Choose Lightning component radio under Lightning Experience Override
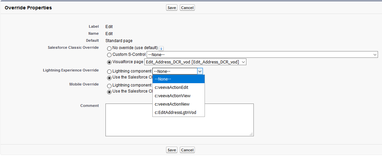 click(x=109, y=71)
